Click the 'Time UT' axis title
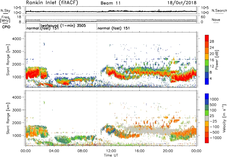 pos(111,155)
